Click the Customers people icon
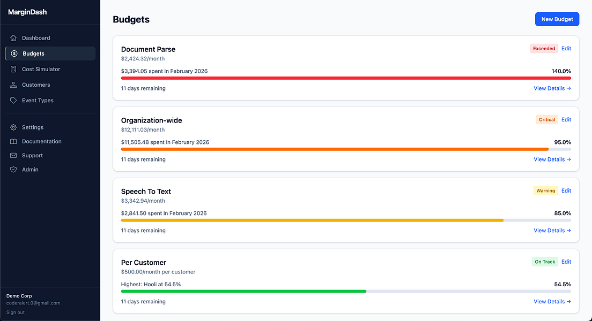The width and height of the screenshot is (592, 321). pyautogui.click(x=13, y=85)
